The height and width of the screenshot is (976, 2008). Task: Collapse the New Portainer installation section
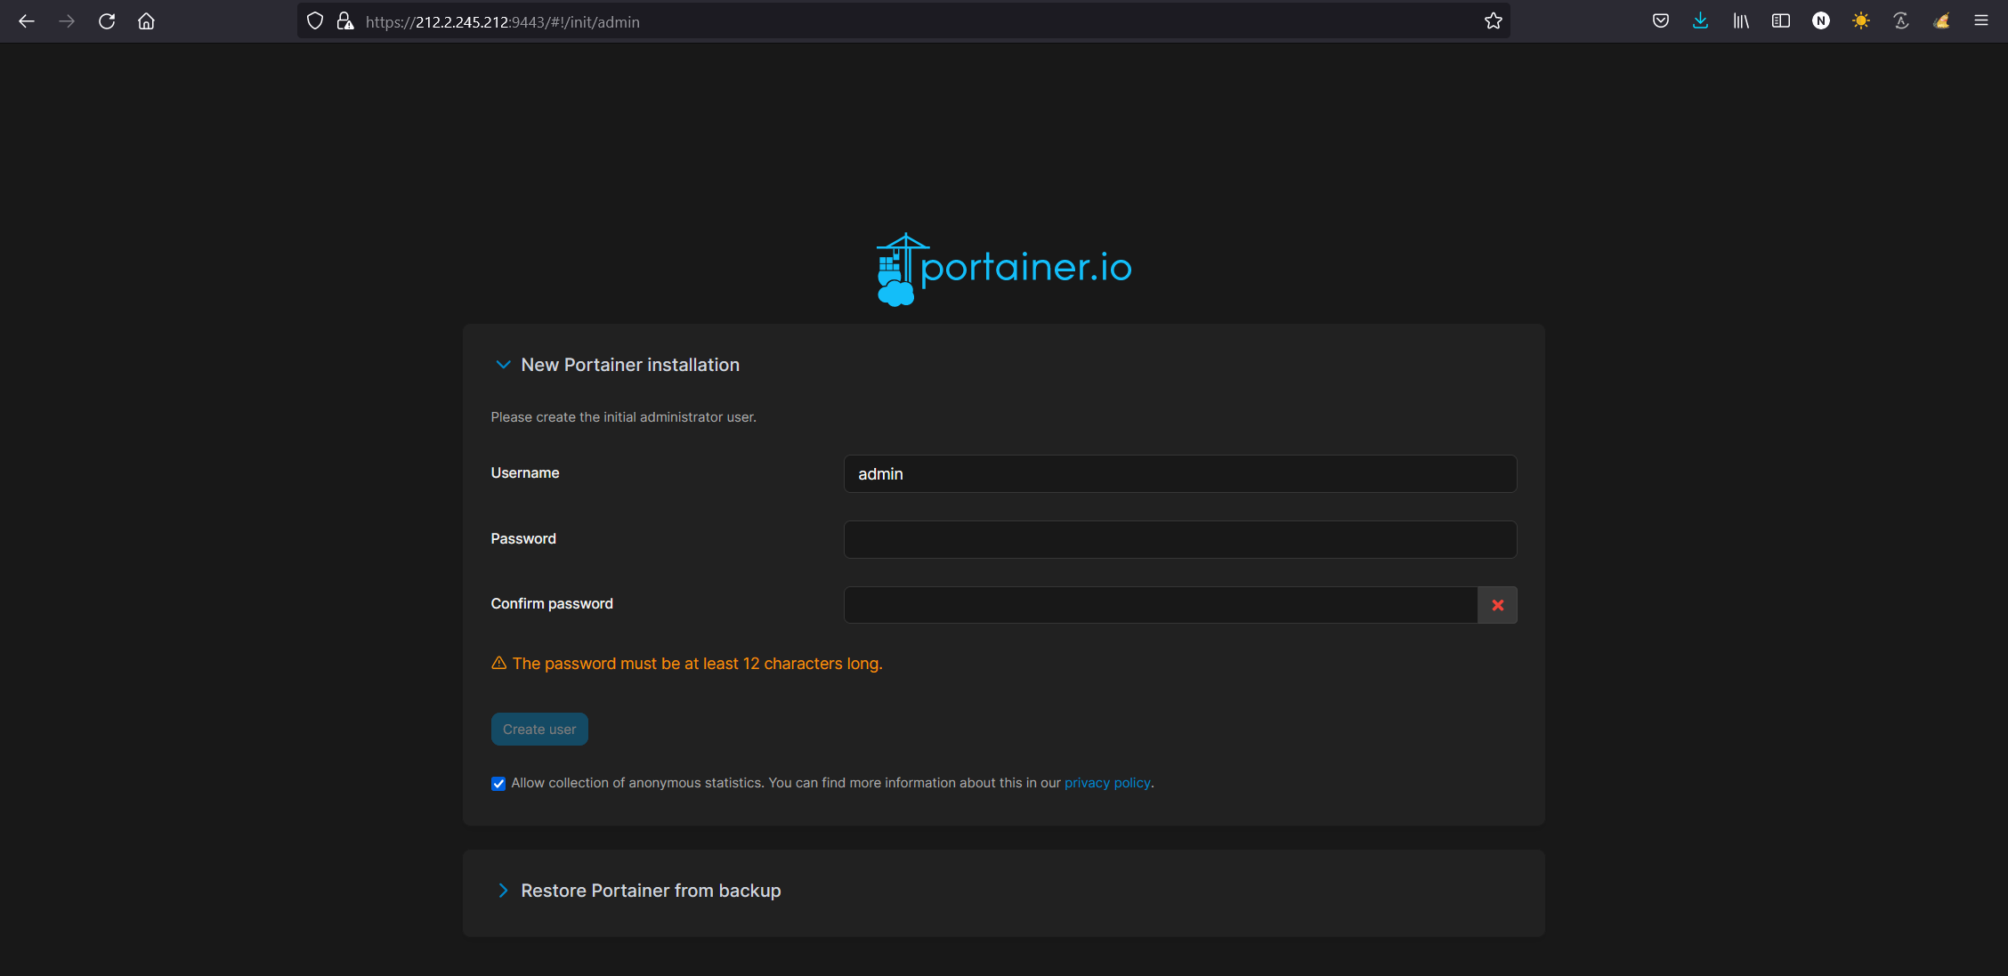[x=503, y=365]
